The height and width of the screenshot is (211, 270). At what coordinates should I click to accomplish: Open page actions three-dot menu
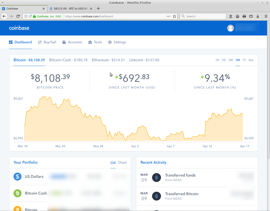point(169,16)
